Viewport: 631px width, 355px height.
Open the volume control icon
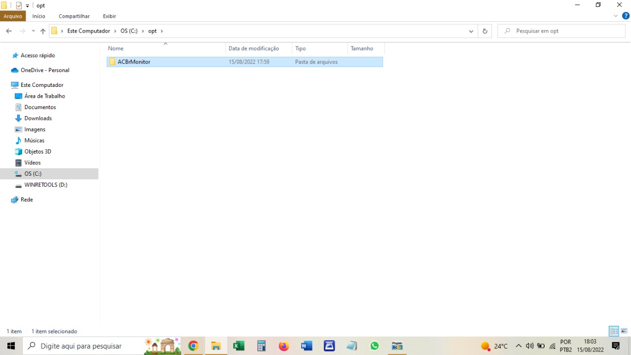(530, 346)
